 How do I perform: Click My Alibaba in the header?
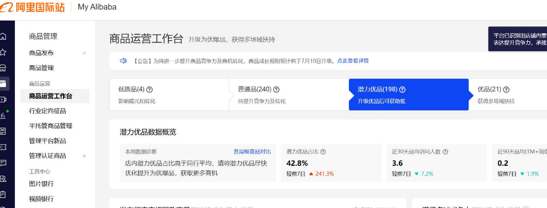point(97,7)
